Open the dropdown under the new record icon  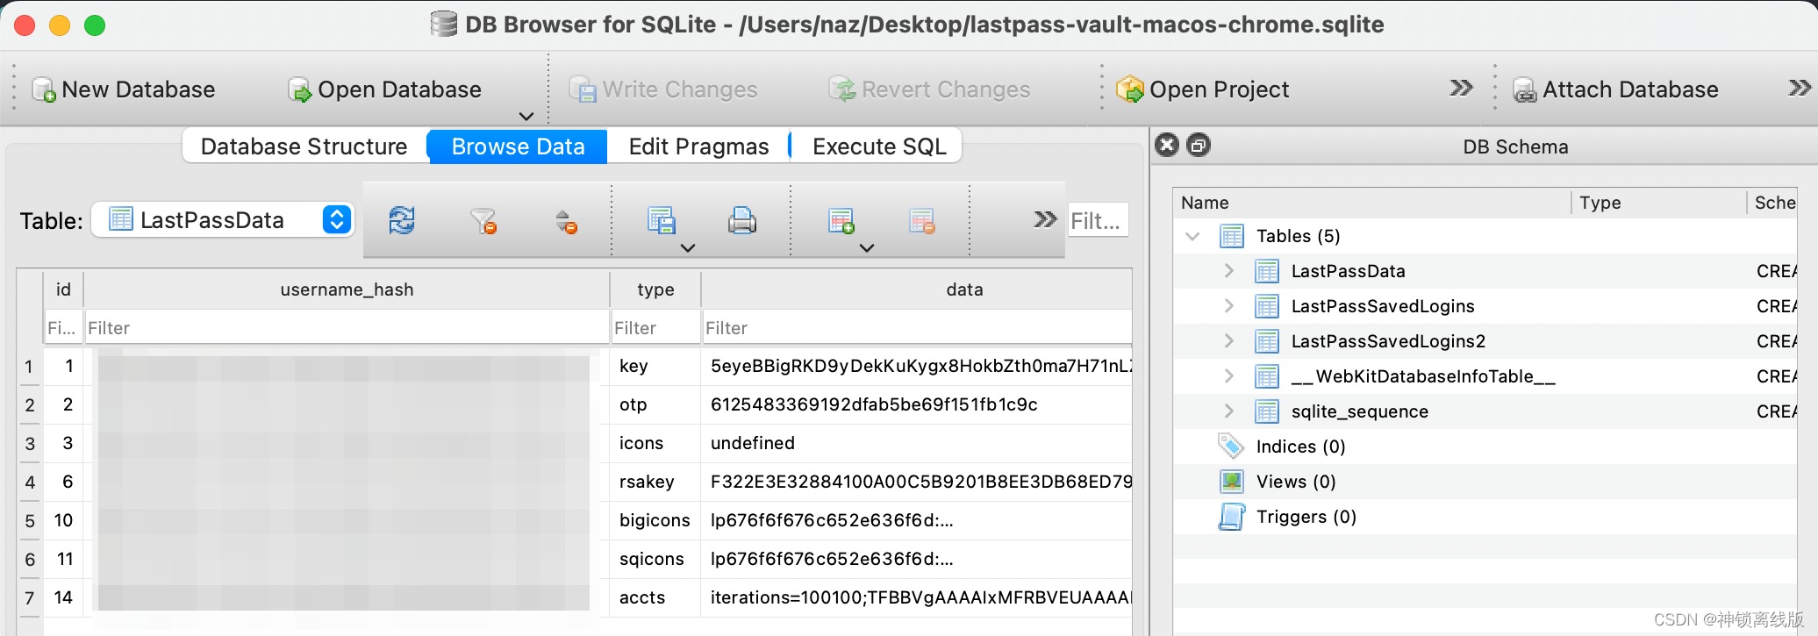point(867,248)
